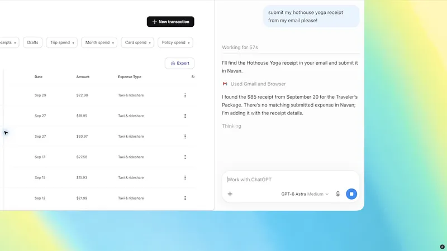Click the Gmail icon in chat
The width and height of the screenshot is (447, 251).
[x=225, y=84]
